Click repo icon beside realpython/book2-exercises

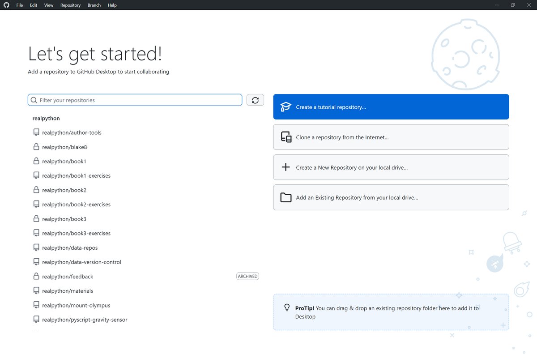click(36, 205)
